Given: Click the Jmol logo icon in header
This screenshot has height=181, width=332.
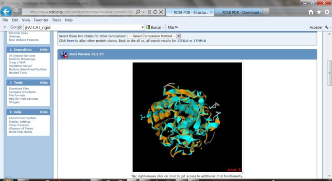Looking at the screenshot, I should 64,54.
